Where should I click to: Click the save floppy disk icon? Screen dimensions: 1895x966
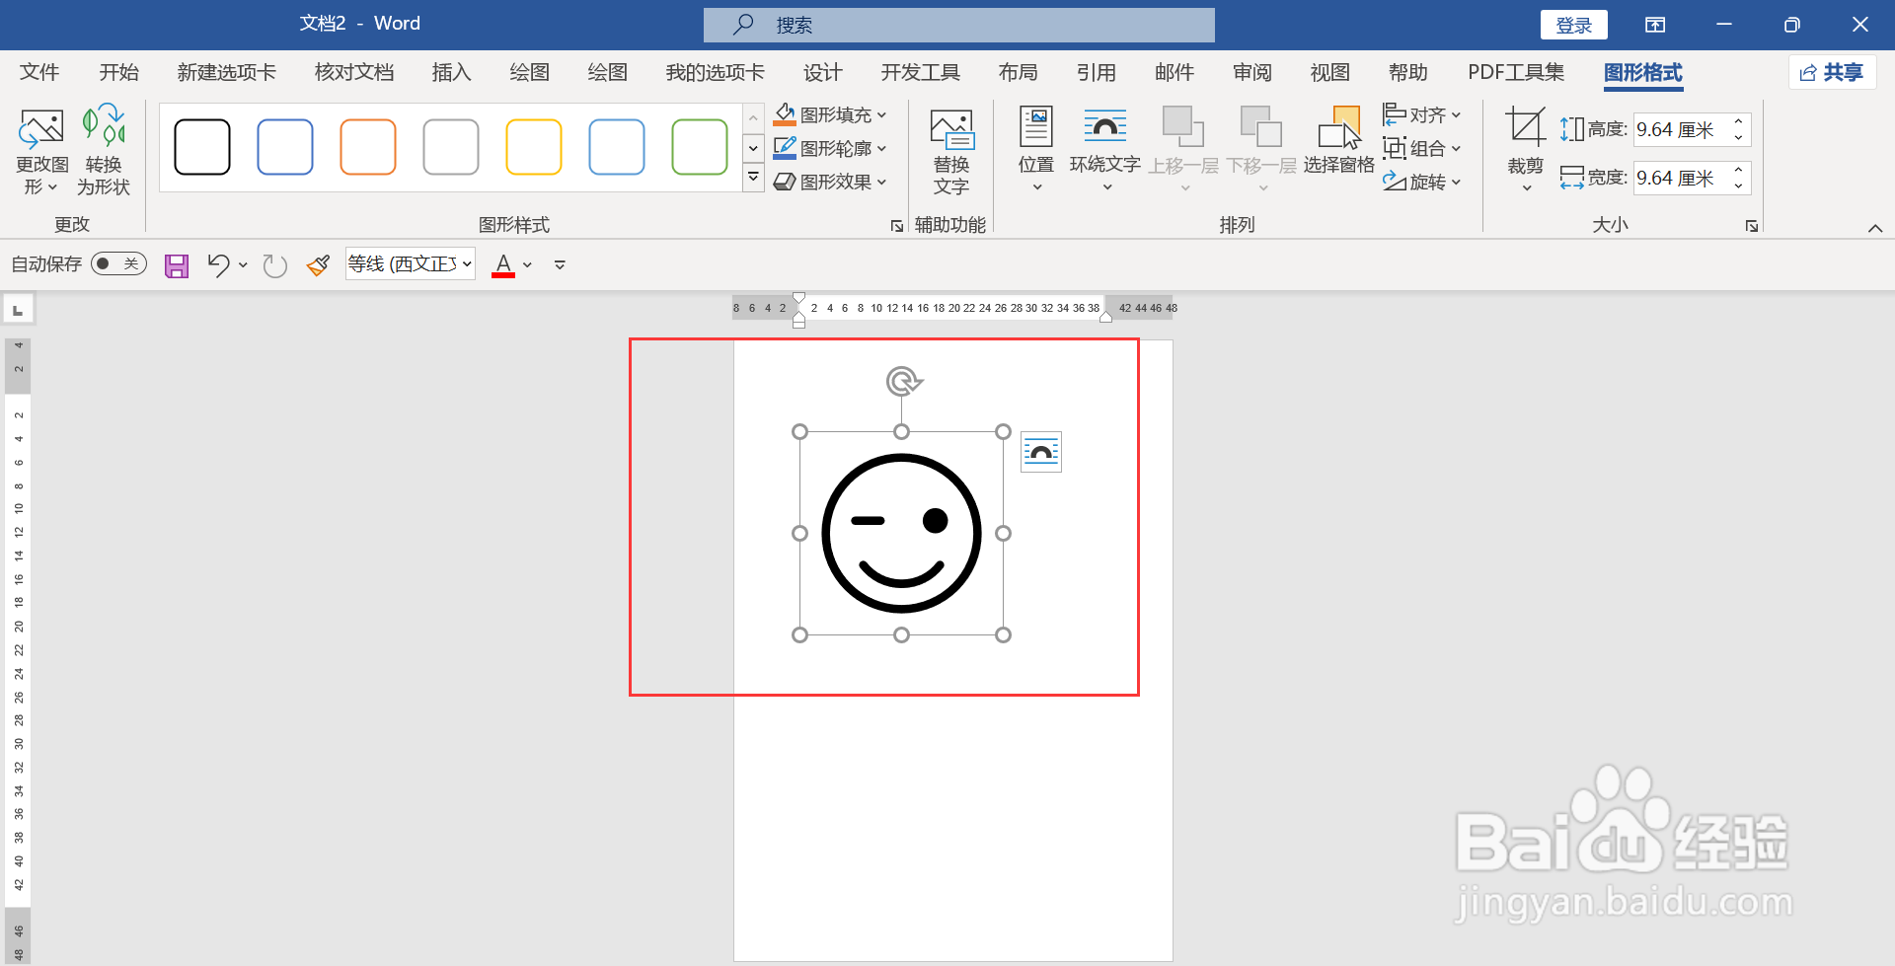pos(177,264)
